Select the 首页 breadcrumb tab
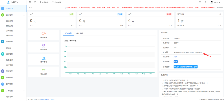The image size is (224, 101). pyautogui.click(x=31, y=8)
